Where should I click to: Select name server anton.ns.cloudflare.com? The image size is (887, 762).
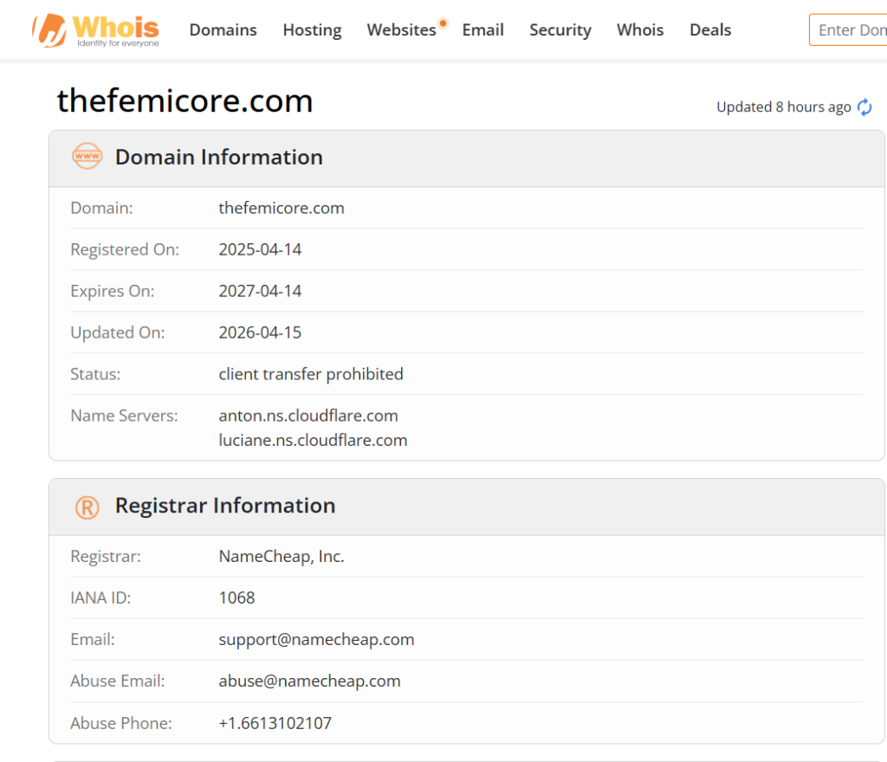coord(308,416)
